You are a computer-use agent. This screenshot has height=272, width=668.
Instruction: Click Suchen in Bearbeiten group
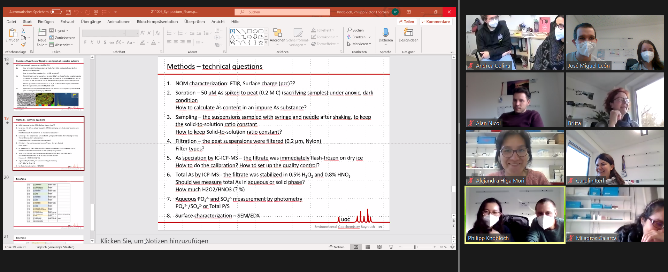point(355,30)
